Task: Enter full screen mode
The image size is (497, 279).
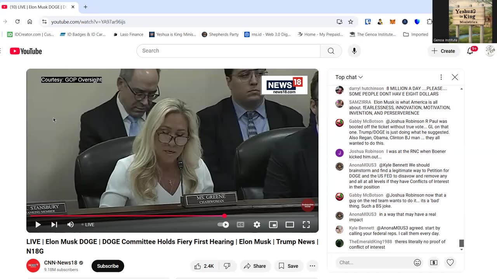Action: click(306, 224)
